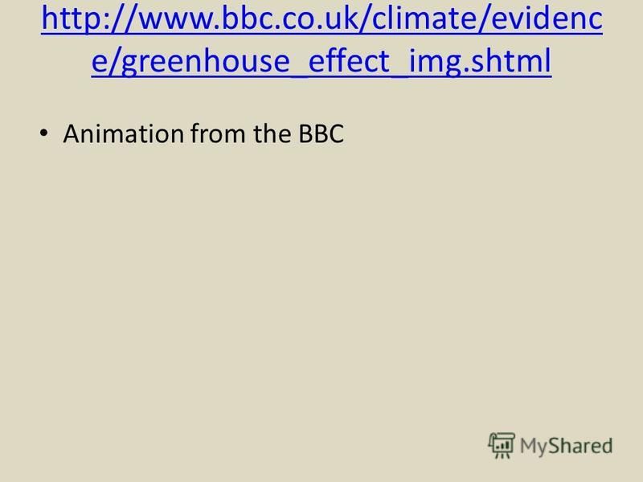
Task: Click the "climate" segment of the URL
Action: tap(424, 18)
